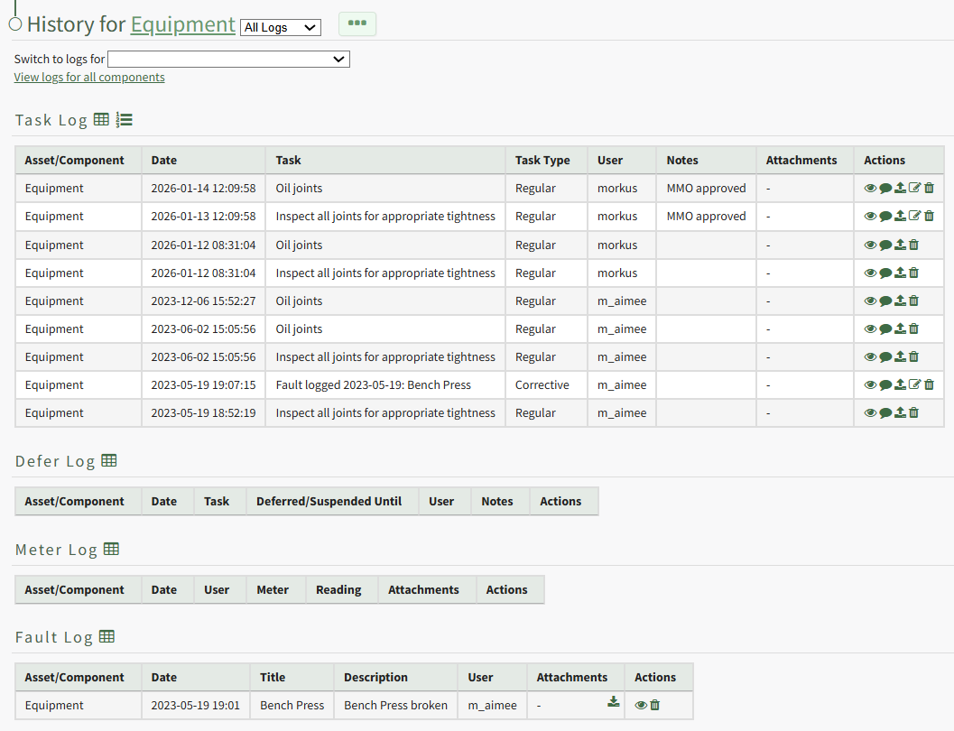
Task: Click the circle node beside History heading
Action: [14, 24]
